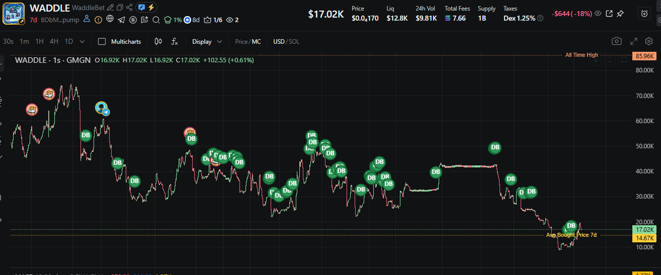Select the 1D timeframe
Viewport: 661px width, 275px height.
coord(69,41)
